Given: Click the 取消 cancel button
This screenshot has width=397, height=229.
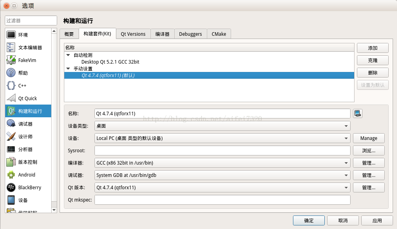Looking at the screenshot, I should 343,220.
